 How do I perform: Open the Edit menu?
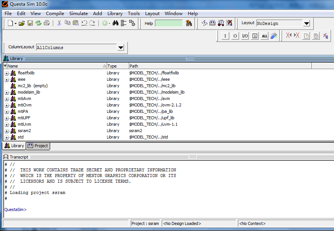click(21, 14)
